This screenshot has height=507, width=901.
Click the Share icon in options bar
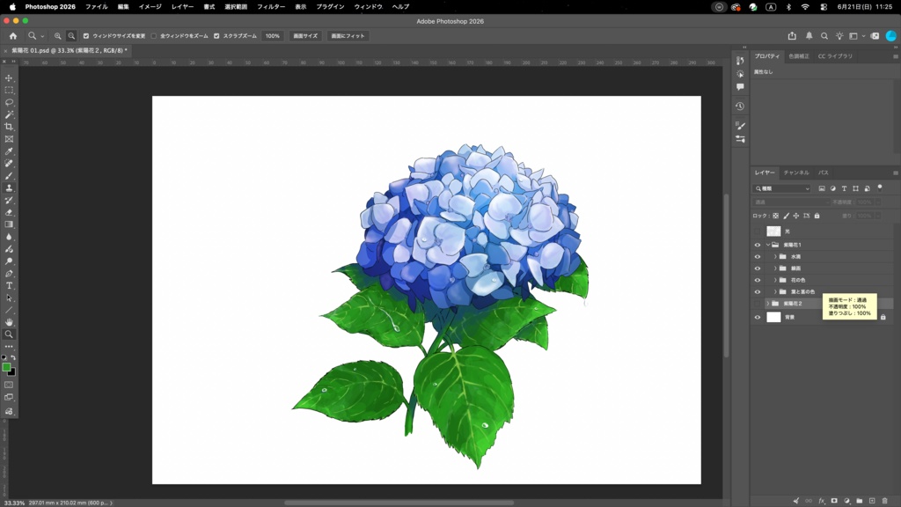click(792, 35)
